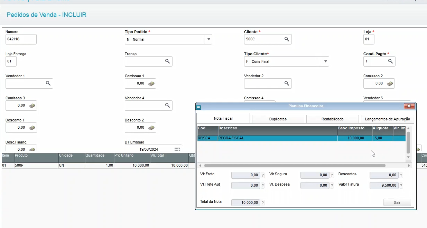Click the Loja field
The width and height of the screenshot is (427, 228).
[x=369, y=39]
